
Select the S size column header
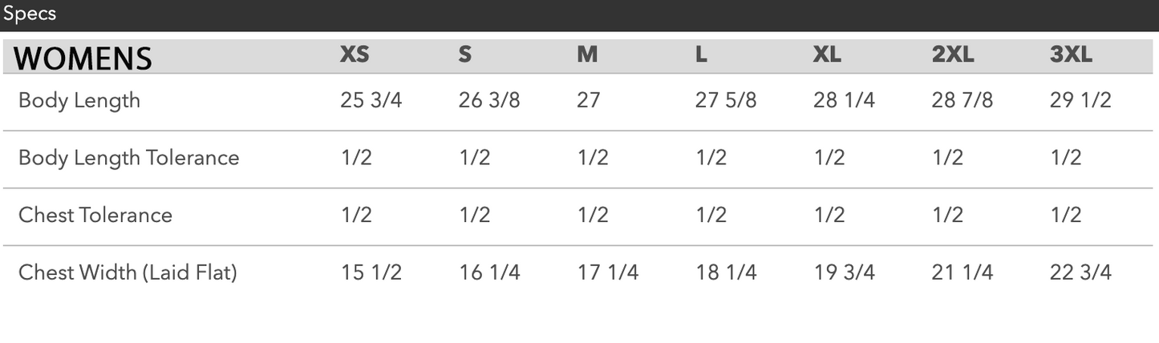coord(465,54)
